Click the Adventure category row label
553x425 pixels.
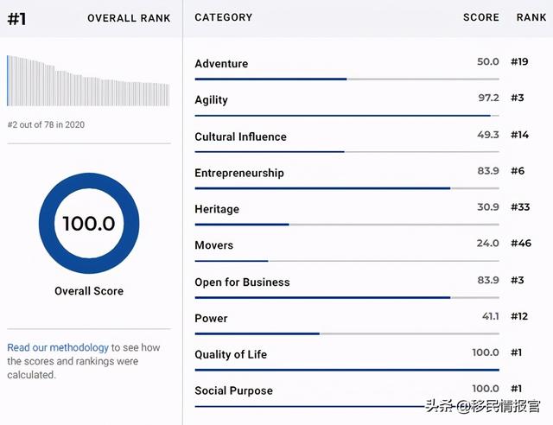[221, 64]
